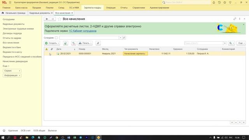Viewport: 249px width, 140px height.
Task: Toggle the Сотрудник filter checkbox
Action: (x=56, y=38)
